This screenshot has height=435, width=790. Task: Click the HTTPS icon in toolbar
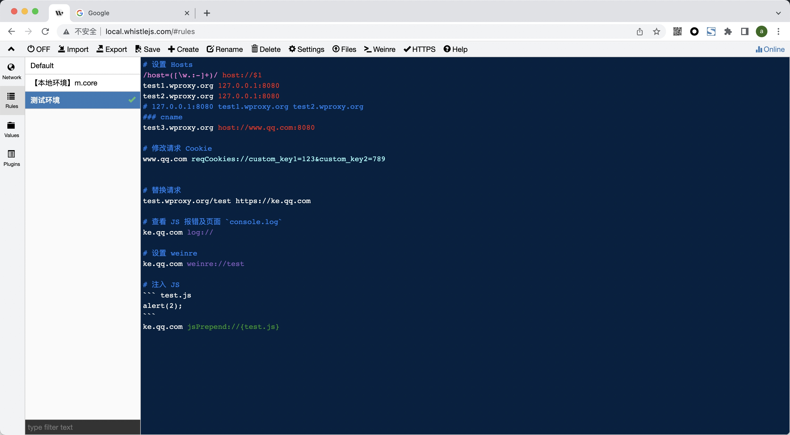point(420,49)
